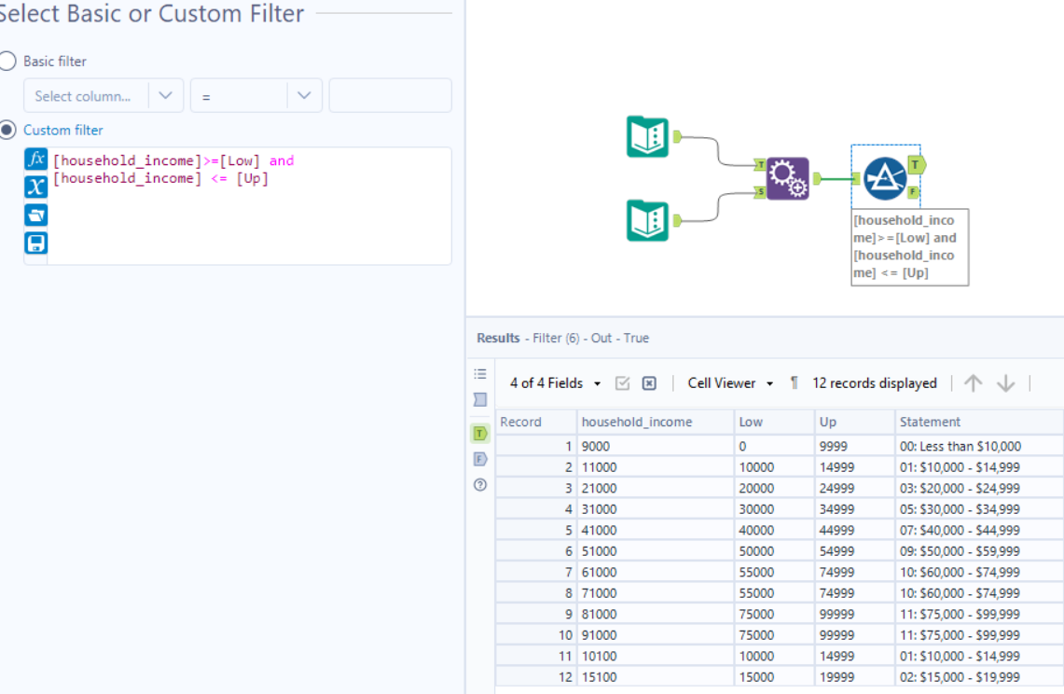Select the Append Fields gear tool

tap(787, 178)
